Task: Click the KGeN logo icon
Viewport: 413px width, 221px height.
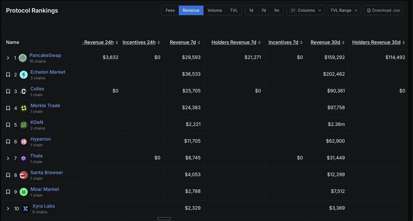Action: [24, 125]
